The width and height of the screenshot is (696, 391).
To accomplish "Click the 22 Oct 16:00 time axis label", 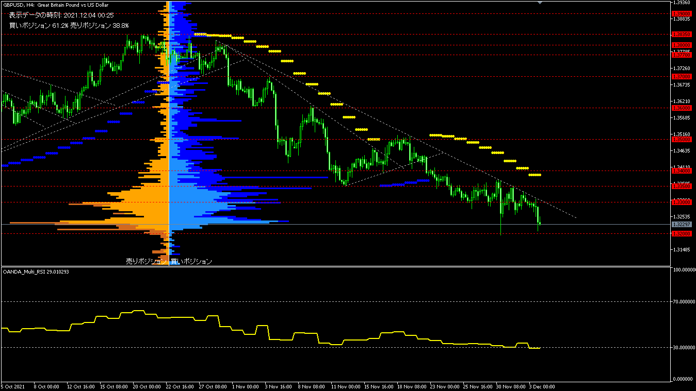I will 179,386.
